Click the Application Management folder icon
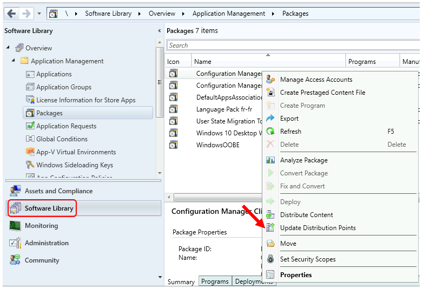The height and width of the screenshot is (288, 423). coord(24,61)
